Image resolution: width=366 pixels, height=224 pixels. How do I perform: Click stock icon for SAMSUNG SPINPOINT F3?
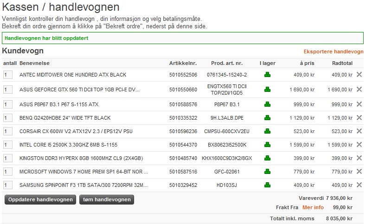268,185
